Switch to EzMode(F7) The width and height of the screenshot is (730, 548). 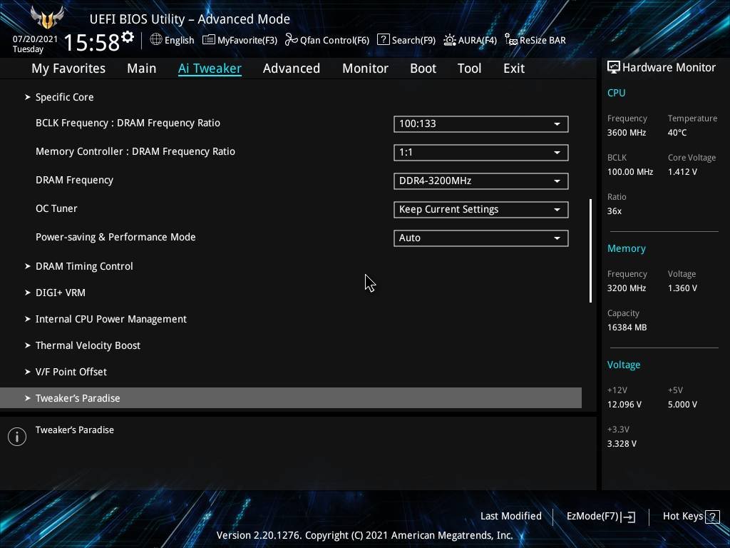pyautogui.click(x=600, y=517)
